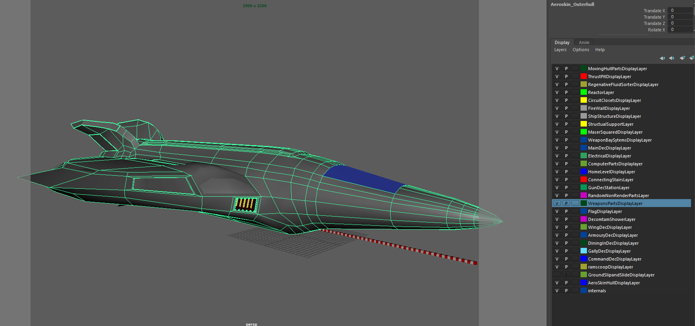
Task: Click the cyan GallyDecDisplayLayer color swatch
Action: [x=583, y=251]
